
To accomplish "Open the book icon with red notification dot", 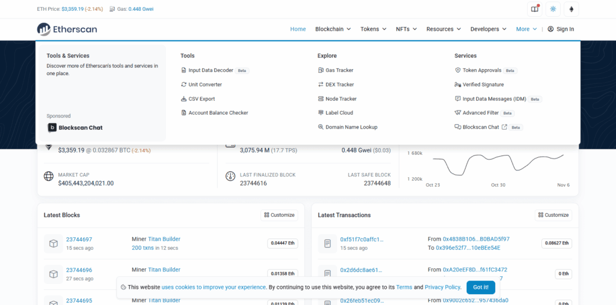I will (535, 9).
